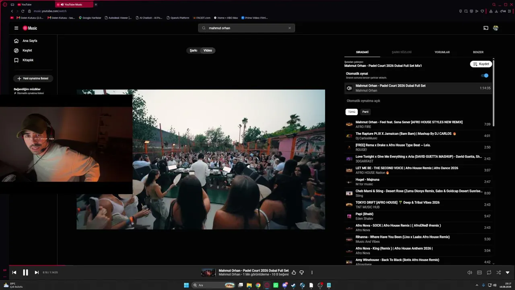Open the Home • HBO Max bookmark
The height and width of the screenshot is (290, 515).
pyautogui.click(x=226, y=18)
